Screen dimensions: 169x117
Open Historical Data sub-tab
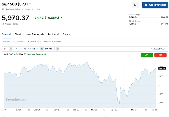(34, 42)
